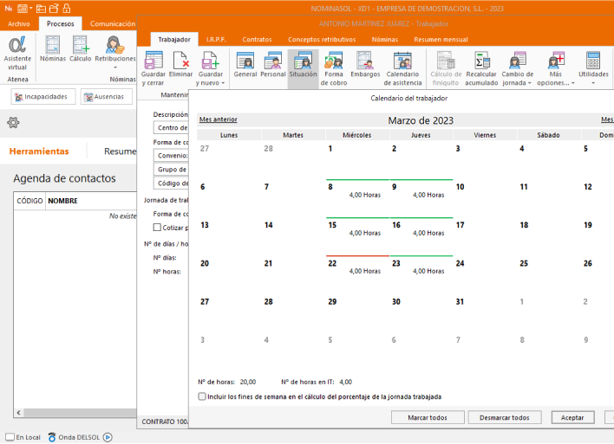This screenshot has height=444, width=614.
Task: Click left arrow of agenda horizontal scrollbar
Action: point(18,413)
